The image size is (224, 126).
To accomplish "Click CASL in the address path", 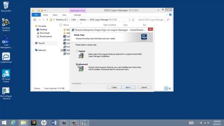I will pos(73,20).
